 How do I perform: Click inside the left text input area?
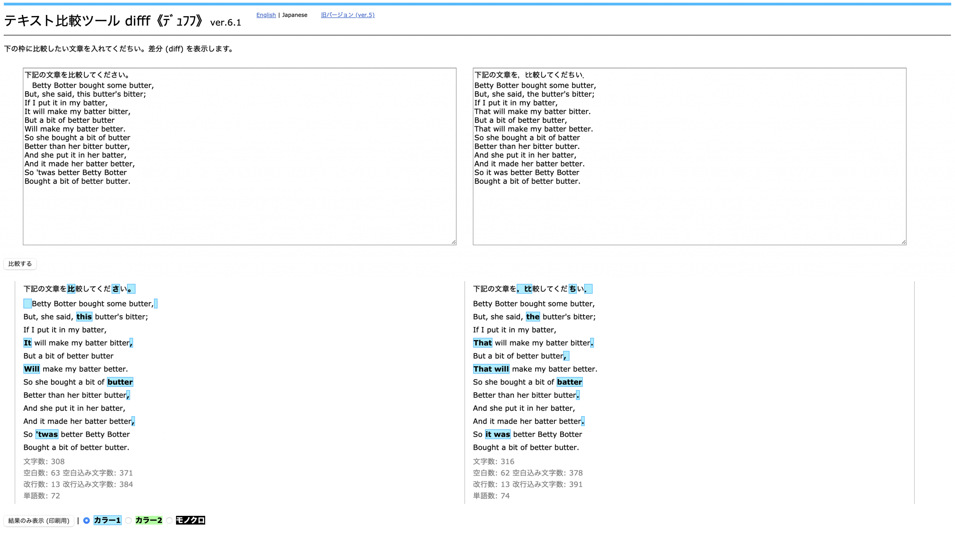click(239, 209)
